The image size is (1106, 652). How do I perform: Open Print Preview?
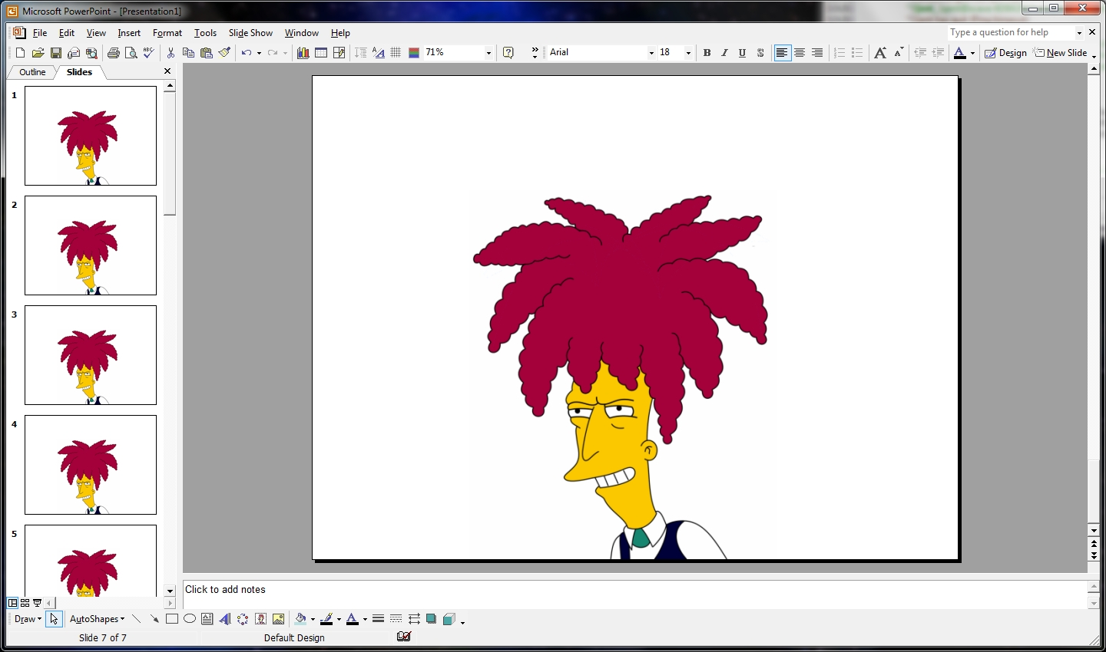(x=131, y=53)
